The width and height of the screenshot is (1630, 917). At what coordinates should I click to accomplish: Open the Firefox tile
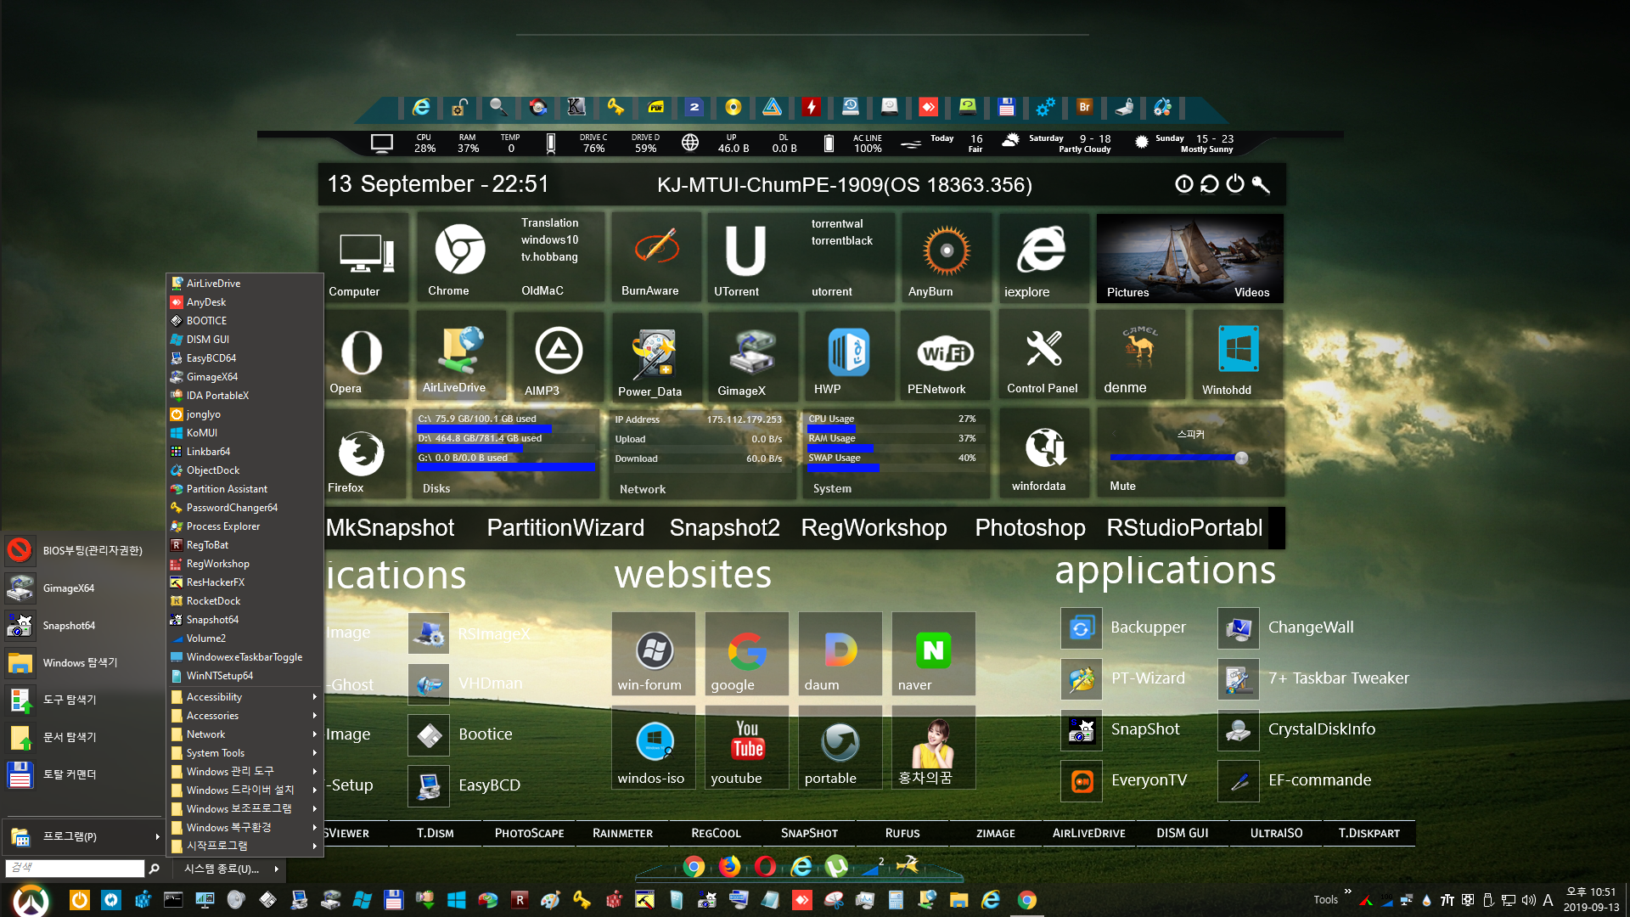coord(363,453)
